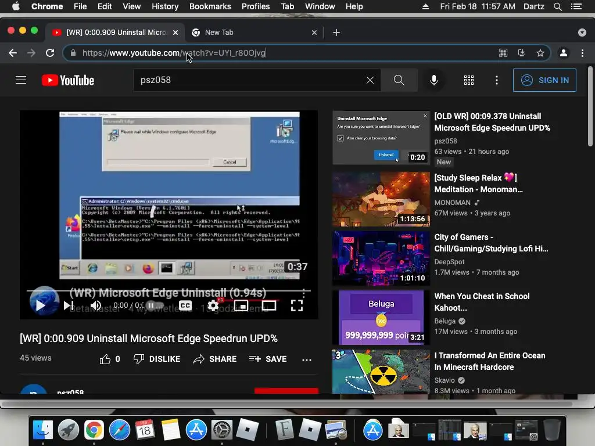595x446 pixels.
Task: Click the DISLIKE button
Action: tap(157, 359)
